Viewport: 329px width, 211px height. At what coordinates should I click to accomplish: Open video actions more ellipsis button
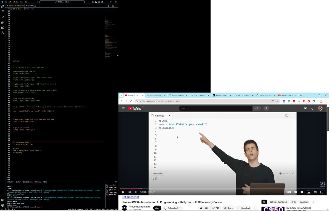(256, 208)
